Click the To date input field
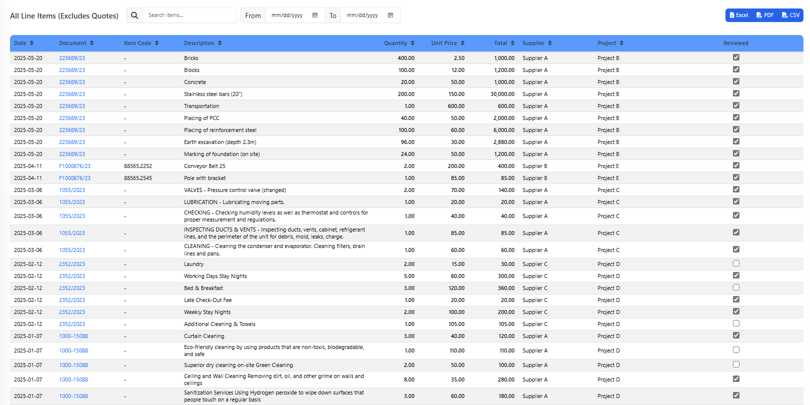 pos(370,15)
